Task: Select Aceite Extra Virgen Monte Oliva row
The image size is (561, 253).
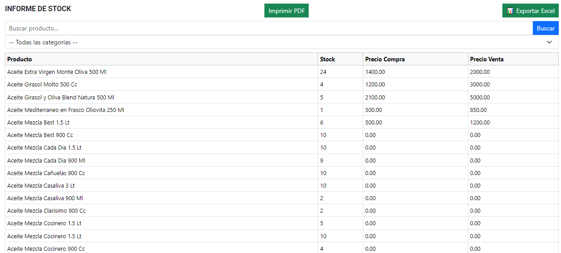Action: [57, 72]
